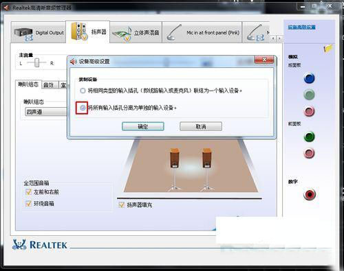Click the Realtek window title bar icon
The width and height of the screenshot is (344, 271).
(x=6, y=8)
